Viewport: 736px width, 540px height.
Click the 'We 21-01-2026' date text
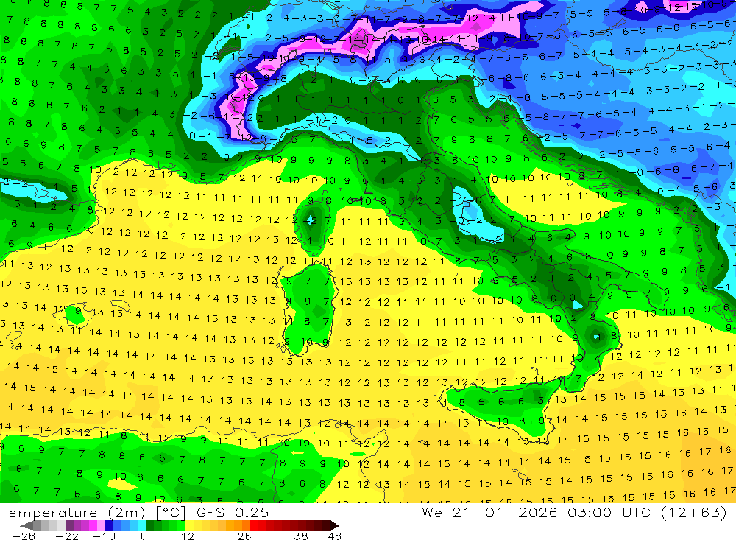(x=489, y=512)
